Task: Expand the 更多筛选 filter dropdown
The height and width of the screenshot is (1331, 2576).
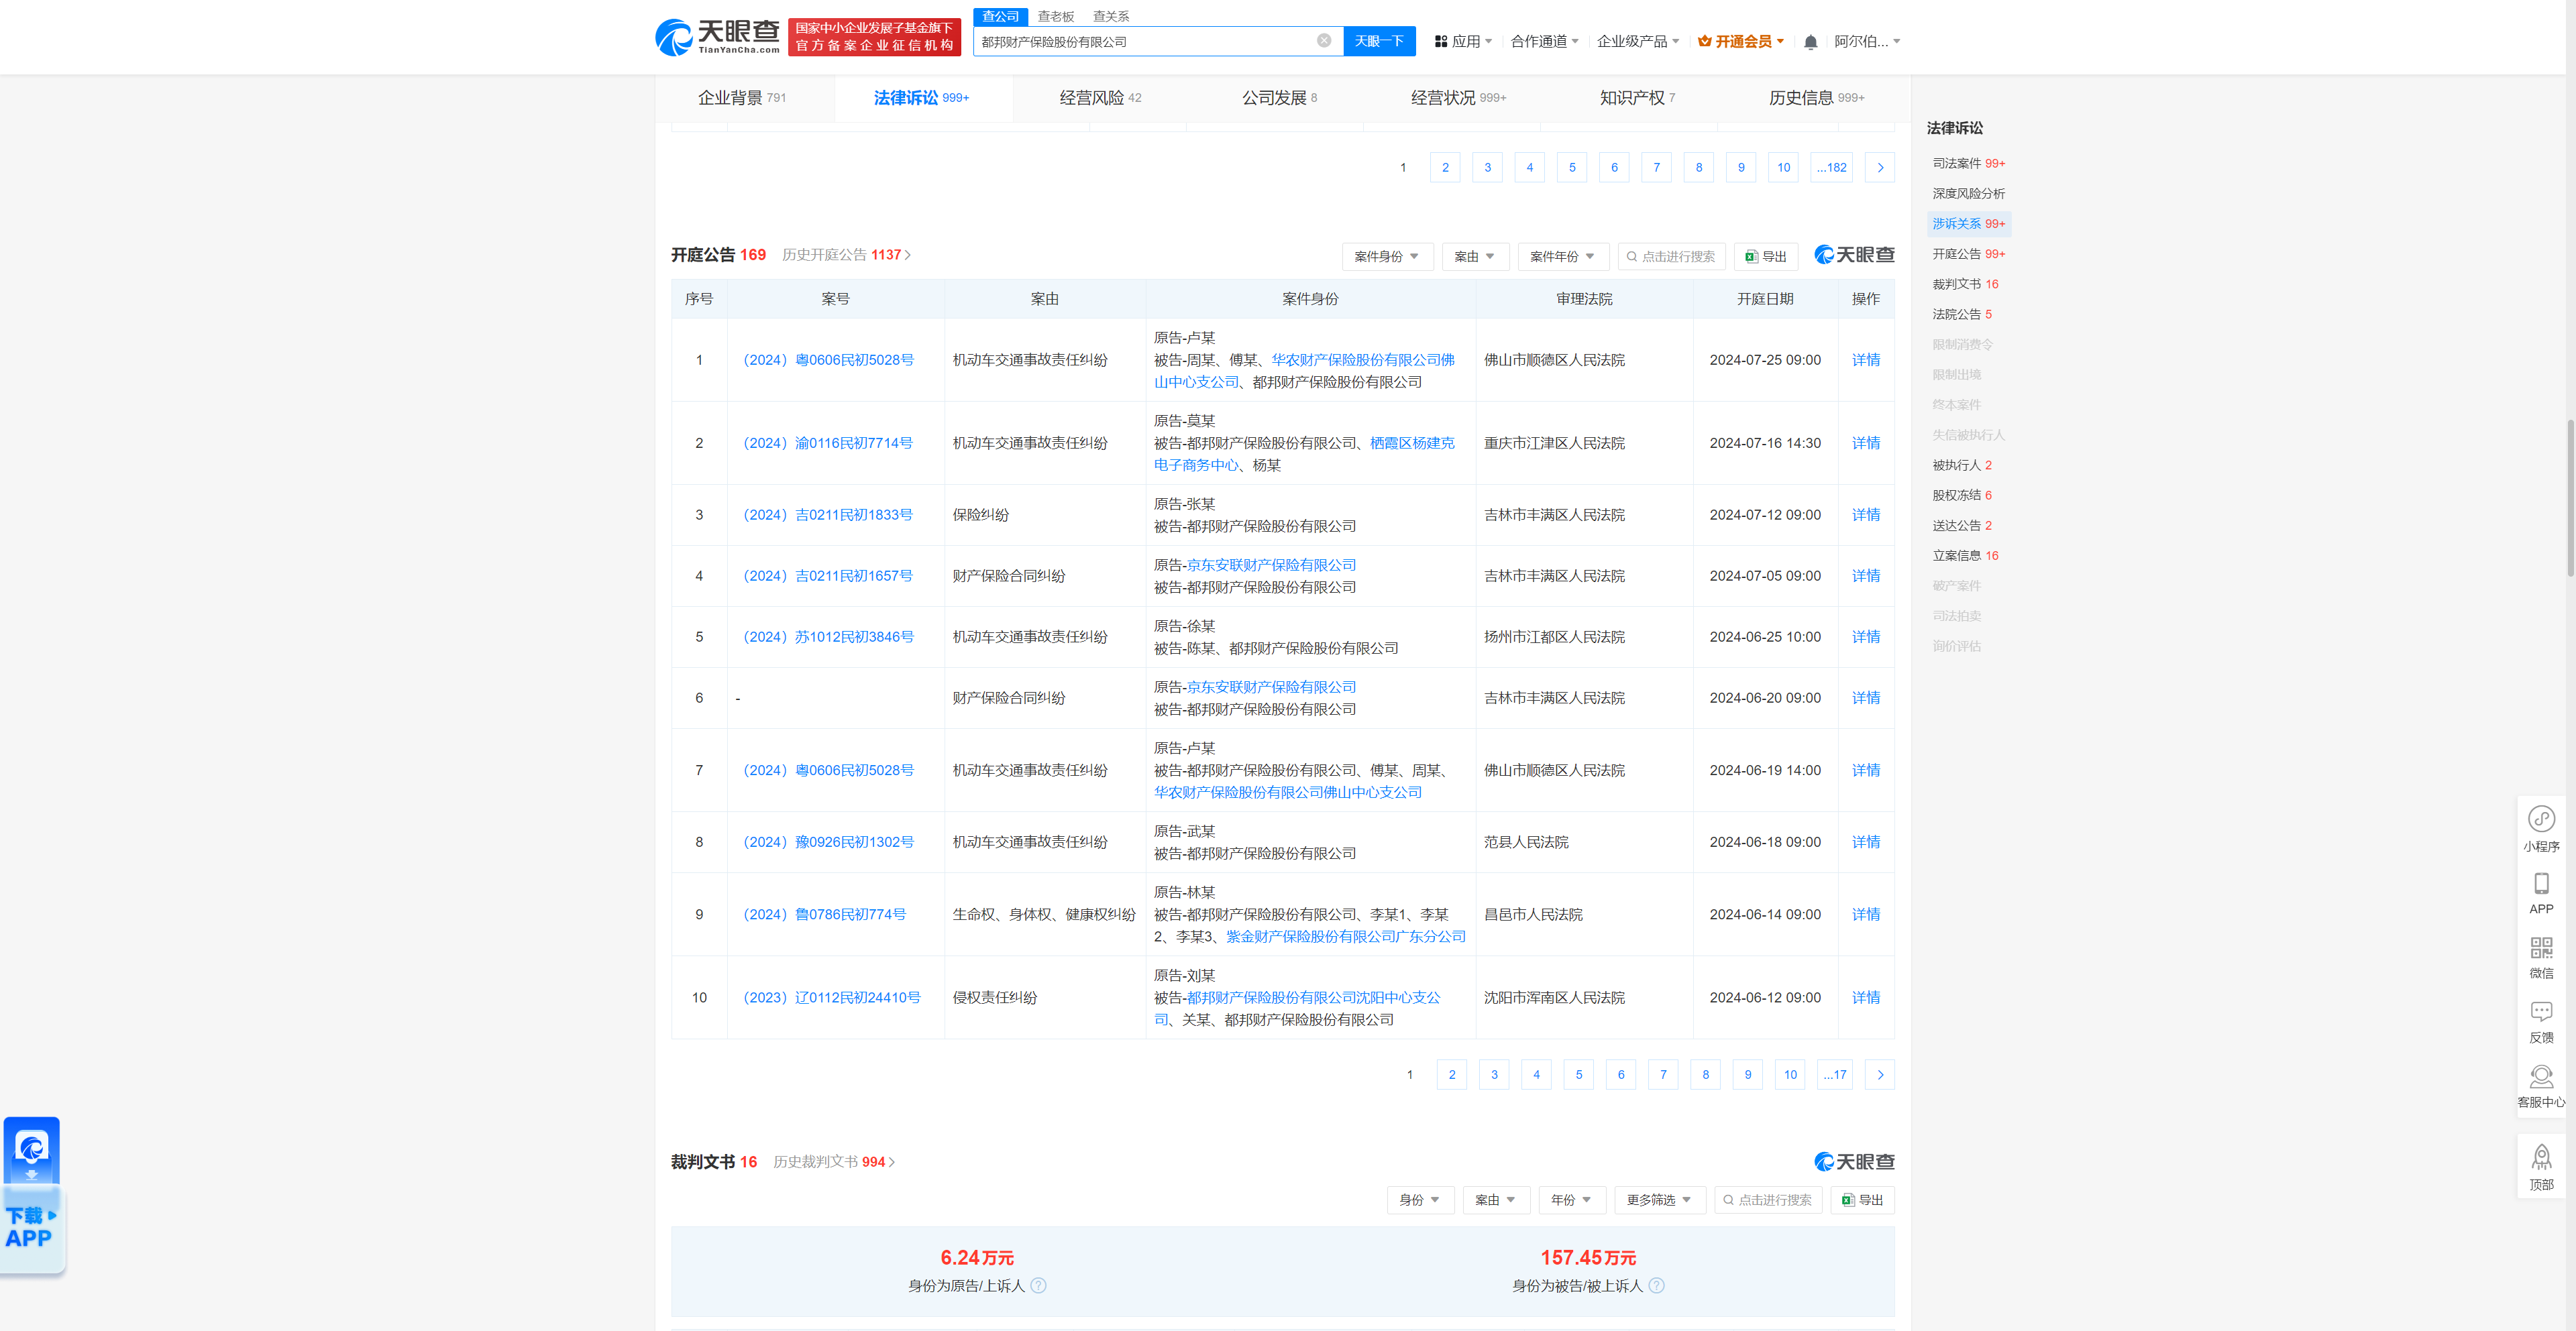Action: 1659,1199
